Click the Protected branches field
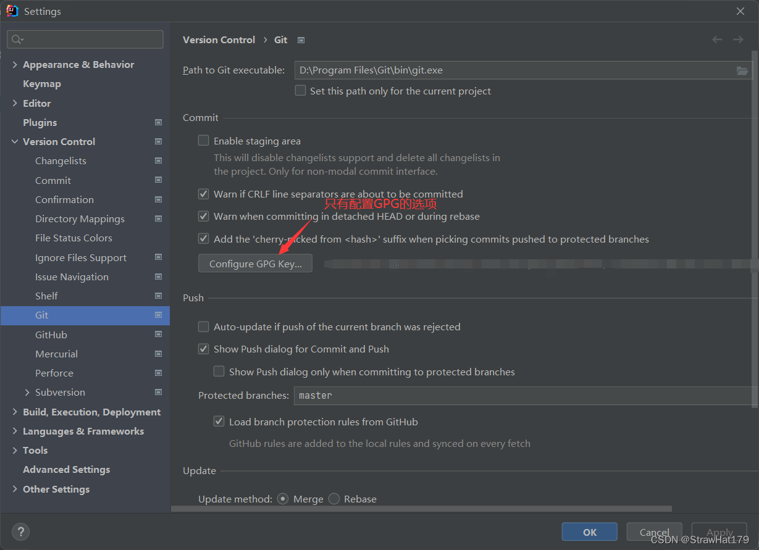Image resolution: width=759 pixels, height=550 pixels. point(526,395)
